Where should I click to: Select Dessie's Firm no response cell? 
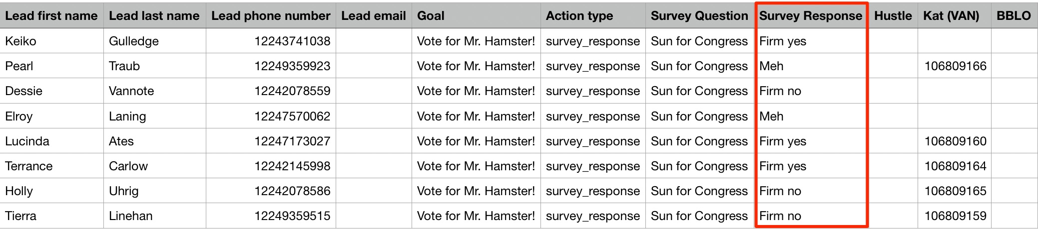pyautogui.click(x=811, y=91)
